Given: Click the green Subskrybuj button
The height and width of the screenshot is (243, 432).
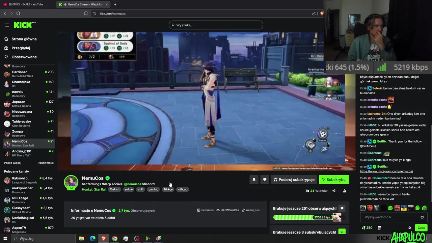Looking at the screenshot, I should (x=334, y=180).
